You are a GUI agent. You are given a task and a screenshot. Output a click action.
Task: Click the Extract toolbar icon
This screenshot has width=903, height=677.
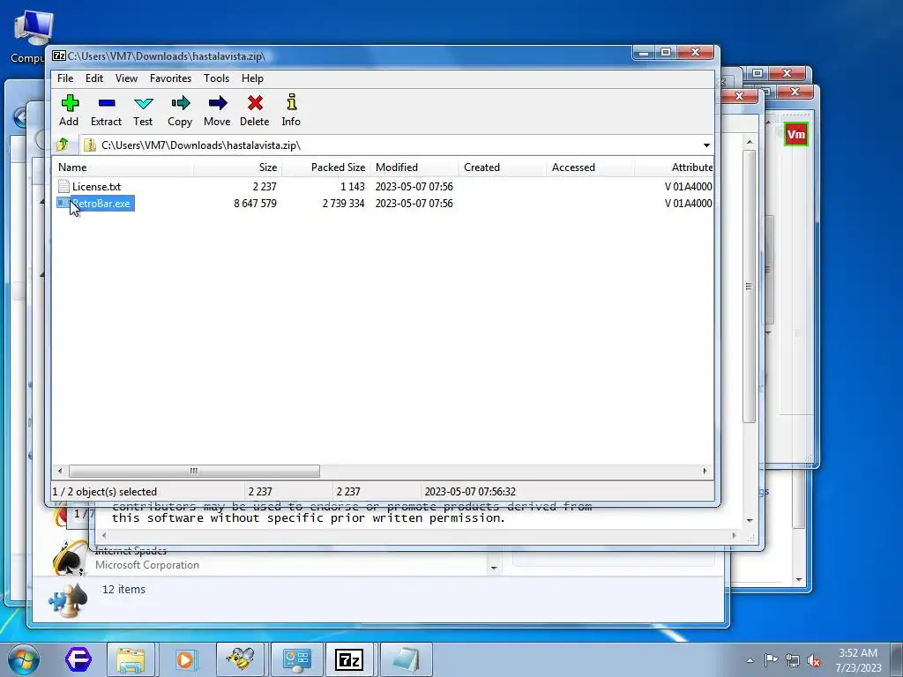(107, 104)
